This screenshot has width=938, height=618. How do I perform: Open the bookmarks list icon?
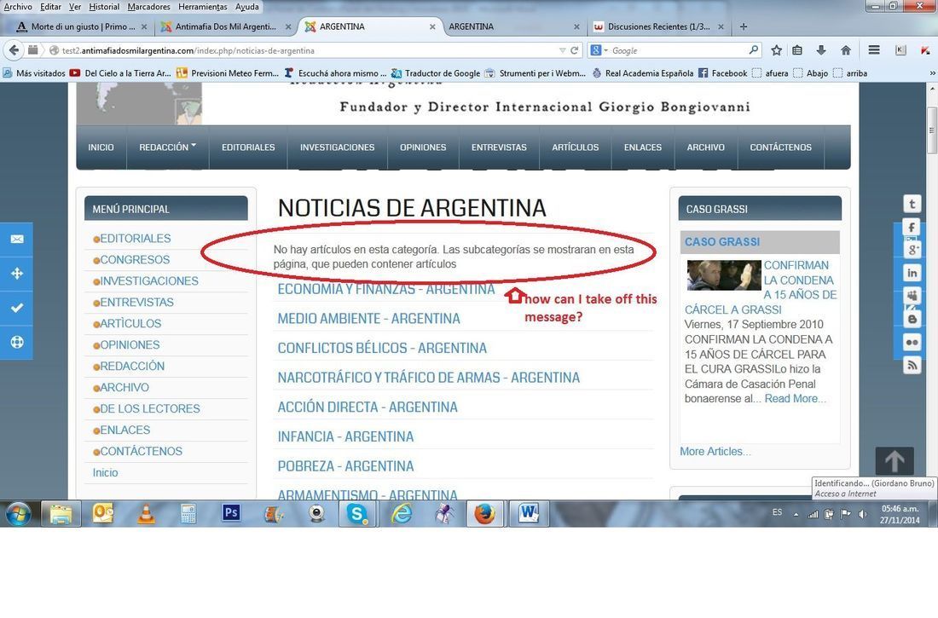tap(797, 50)
